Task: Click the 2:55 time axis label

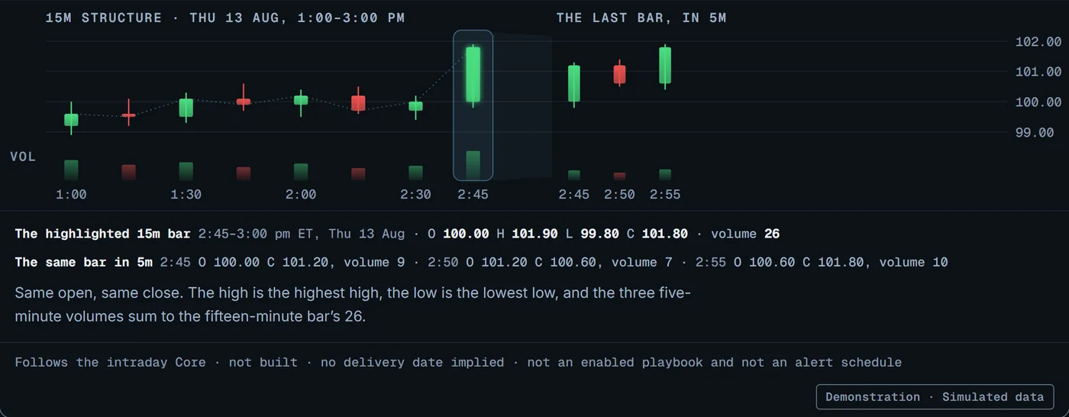Action: (x=665, y=195)
